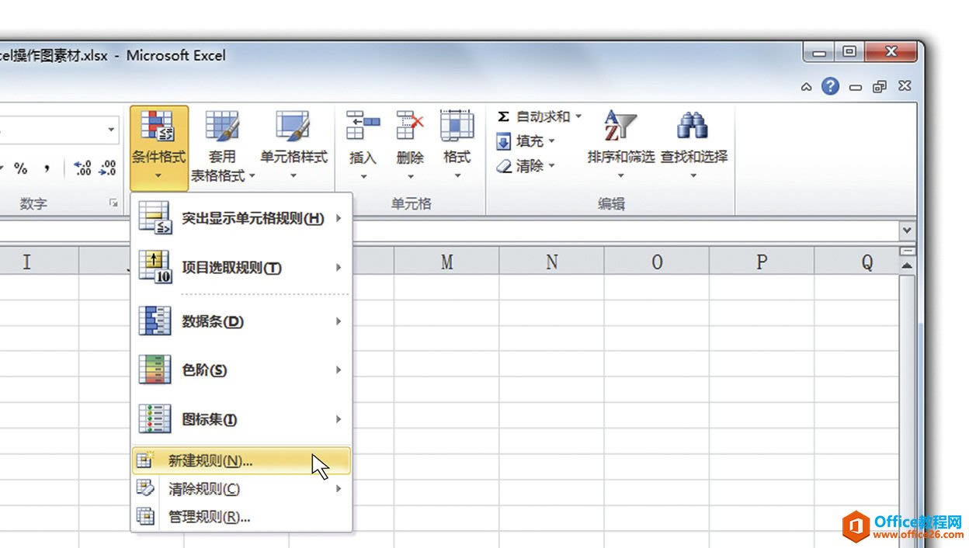Select column P header
Image resolution: width=969 pixels, height=548 pixels.
(762, 262)
